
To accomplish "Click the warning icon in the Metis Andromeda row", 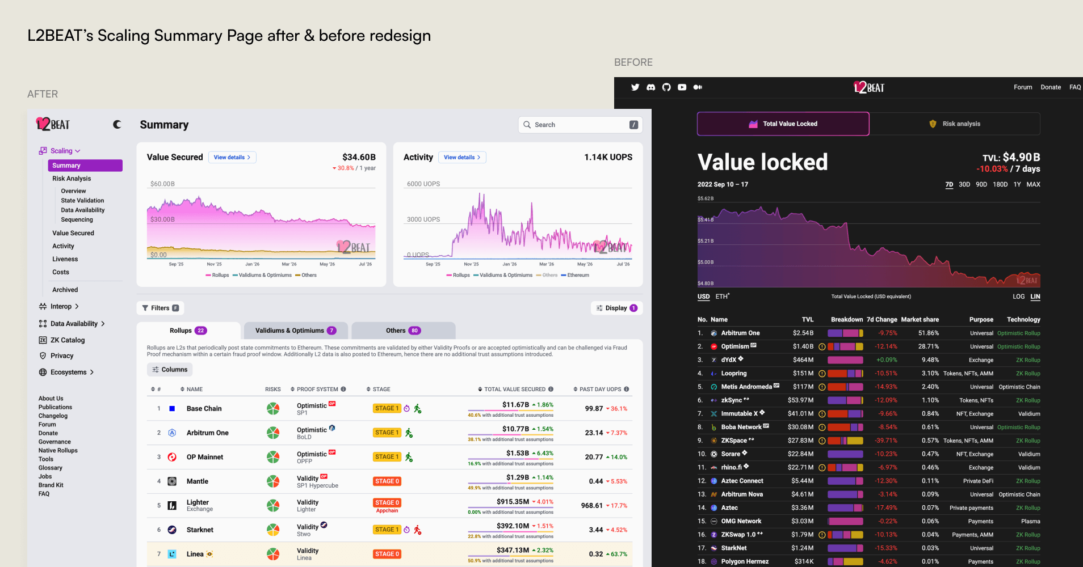I will click(x=821, y=387).
